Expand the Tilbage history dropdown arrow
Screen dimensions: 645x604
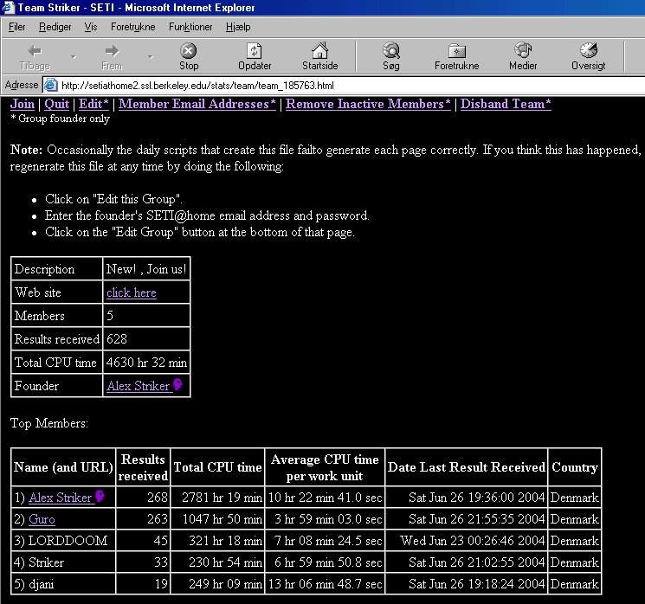click(x=74, y=56)
